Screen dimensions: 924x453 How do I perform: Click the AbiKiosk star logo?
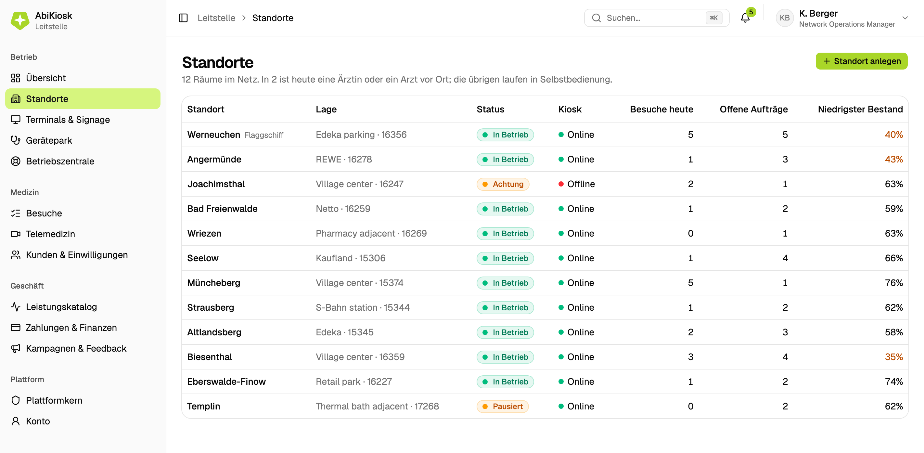pos(20,20)
